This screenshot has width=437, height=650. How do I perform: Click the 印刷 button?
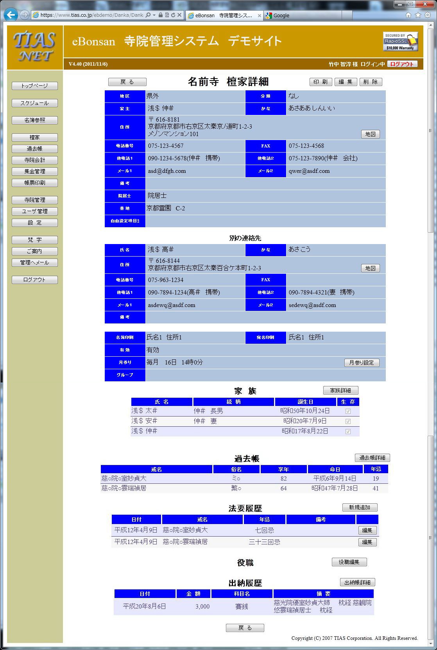point(321,82)
